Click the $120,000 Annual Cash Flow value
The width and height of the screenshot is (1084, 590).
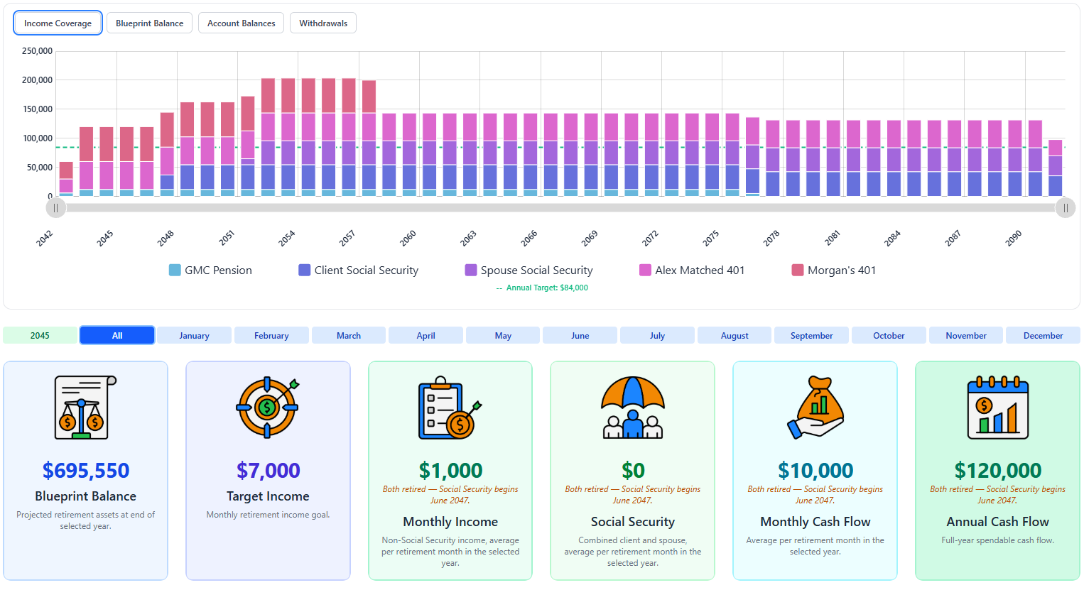click(998, 470)
